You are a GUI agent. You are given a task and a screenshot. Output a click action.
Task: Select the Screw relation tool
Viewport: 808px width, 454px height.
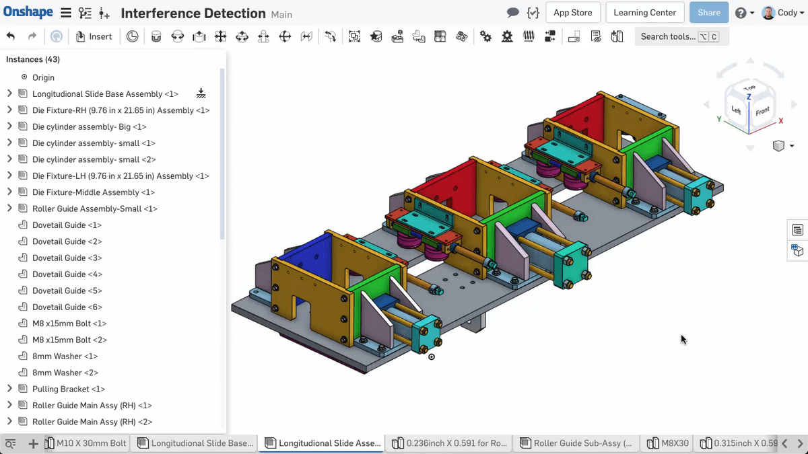click(x=529, y=36)
